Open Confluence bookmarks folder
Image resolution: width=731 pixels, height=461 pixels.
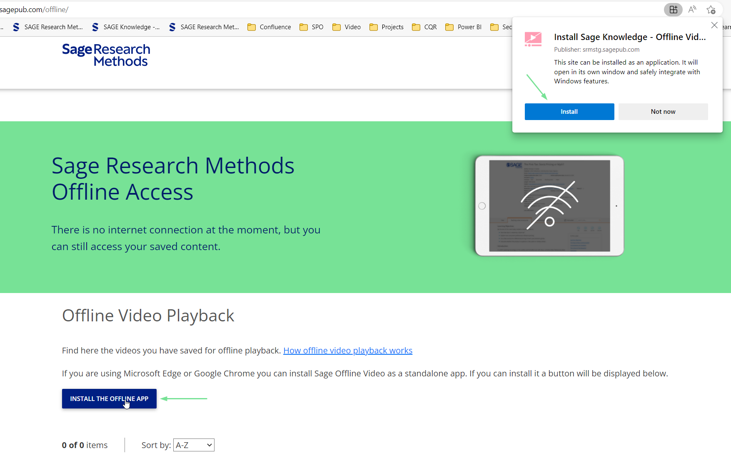coord(269,27)
